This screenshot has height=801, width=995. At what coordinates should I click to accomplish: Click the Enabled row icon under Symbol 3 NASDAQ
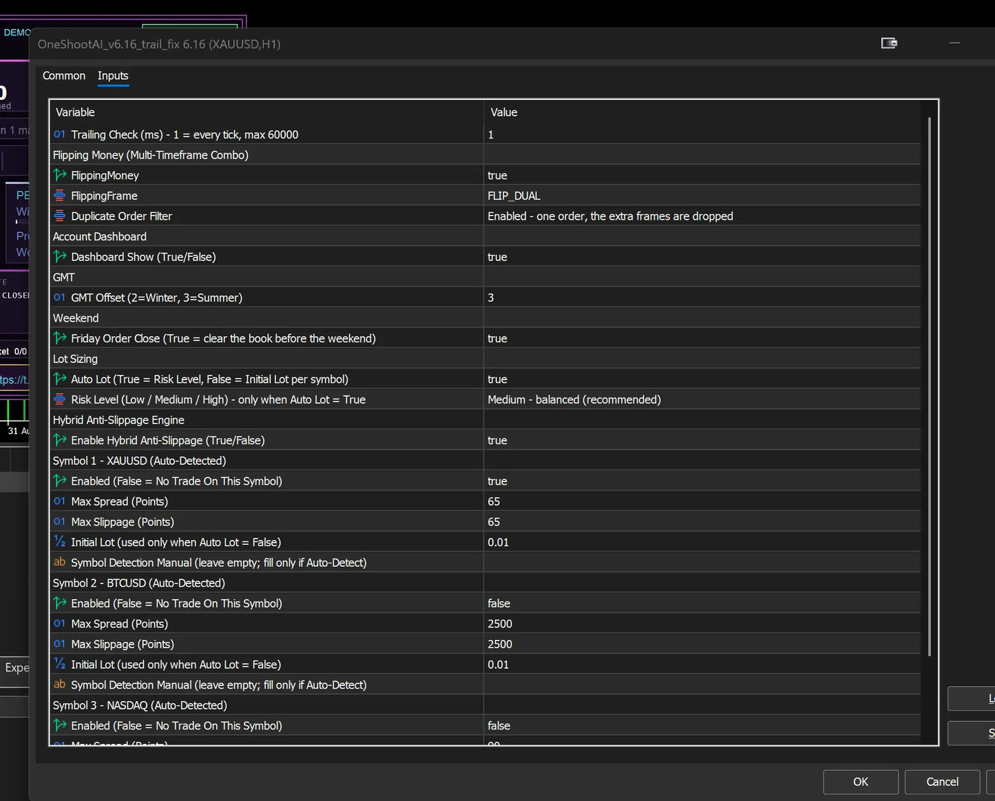click(60, 725)
